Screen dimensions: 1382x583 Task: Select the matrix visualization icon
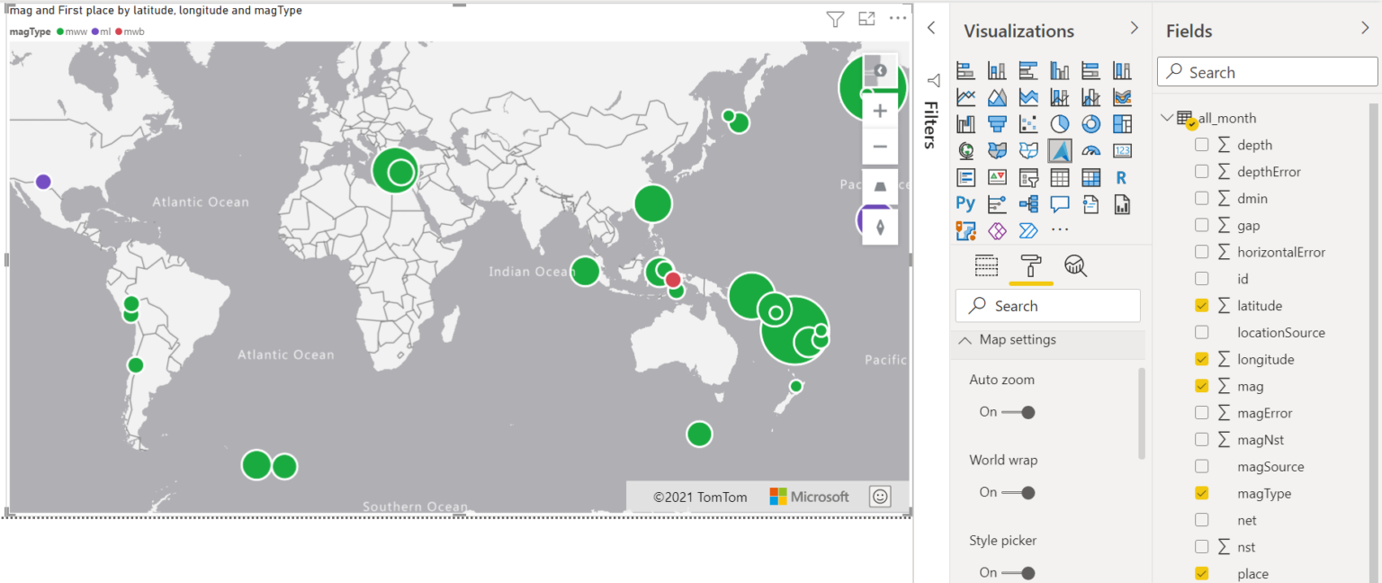[x=1090, y=177]
